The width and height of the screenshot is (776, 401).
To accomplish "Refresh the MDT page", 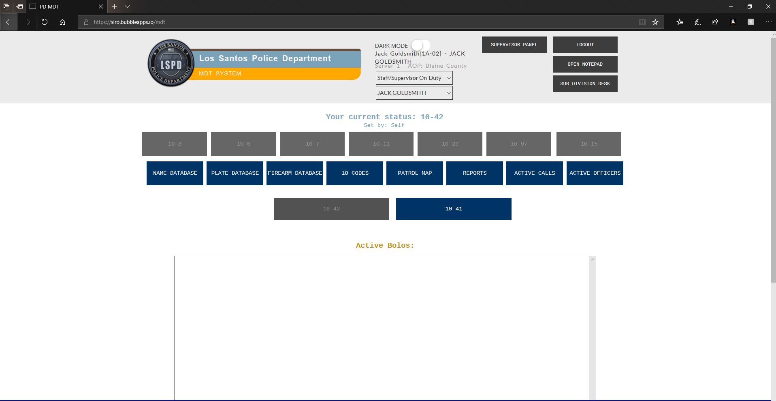I will [45, 22].
